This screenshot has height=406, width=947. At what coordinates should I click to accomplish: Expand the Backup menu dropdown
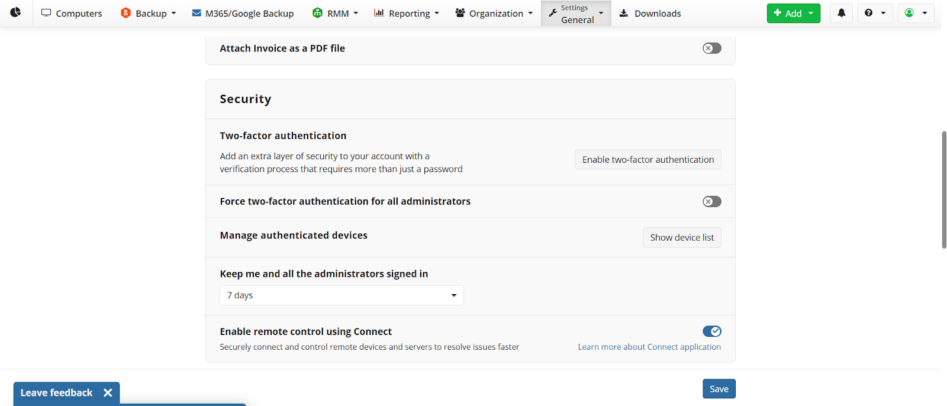coord(172,12)
